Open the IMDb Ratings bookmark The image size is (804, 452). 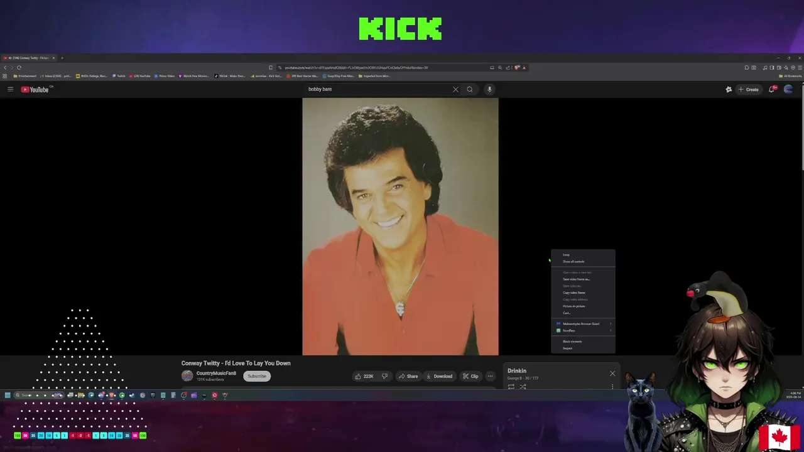tap(92, 76)
